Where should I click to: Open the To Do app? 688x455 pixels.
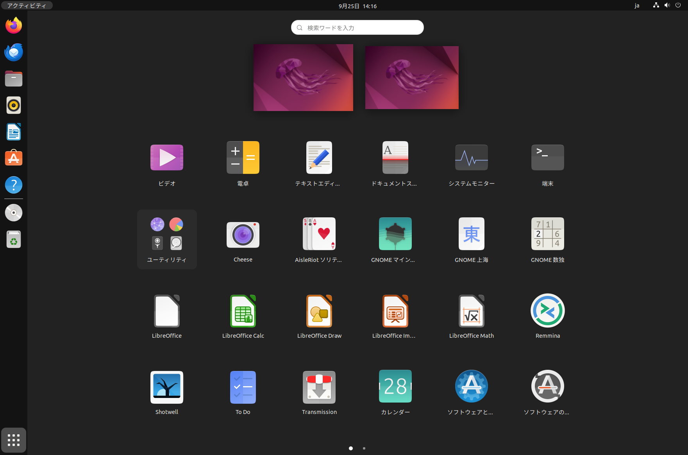coord(243,387)
